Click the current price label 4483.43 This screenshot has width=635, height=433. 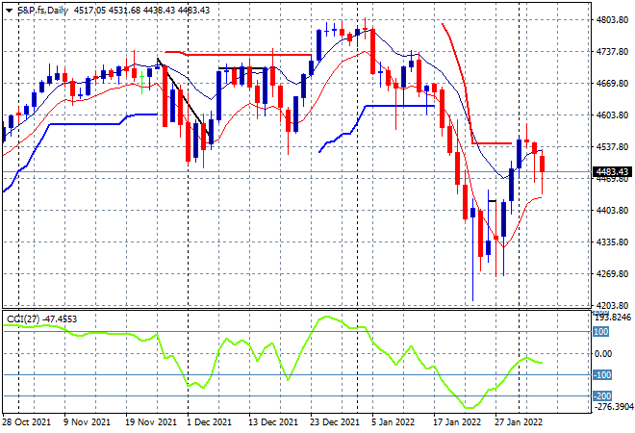(612, 172)
